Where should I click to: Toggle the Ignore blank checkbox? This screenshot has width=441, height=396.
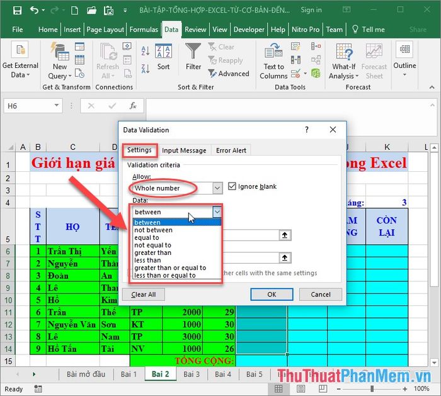[232, 186]
